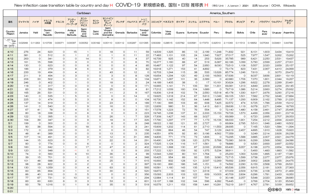
Task: Select the Argentina population value '0.44780'
Action: (x=289, y=43)
